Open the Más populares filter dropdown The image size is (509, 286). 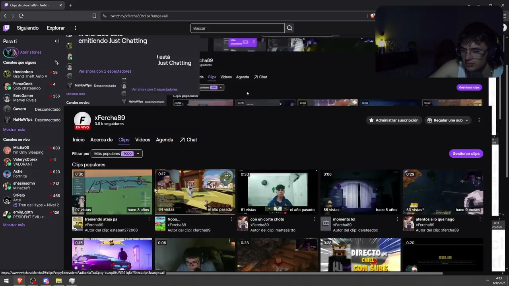coord(117,154)
